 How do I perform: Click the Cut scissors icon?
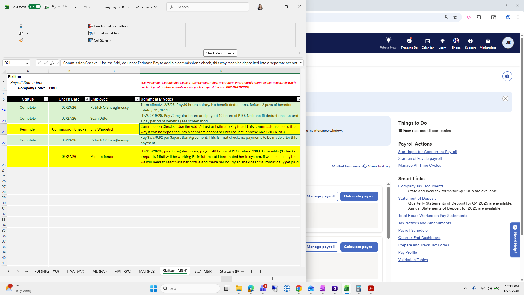21,26
